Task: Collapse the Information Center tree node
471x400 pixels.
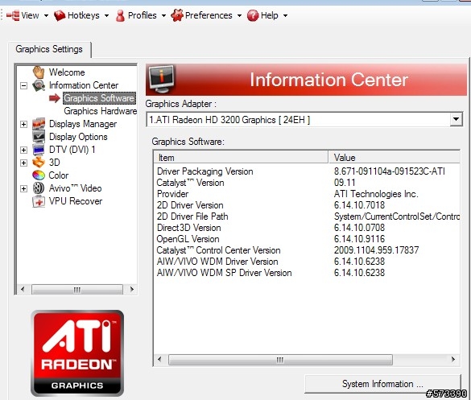Action: pyautogui.click(x=23, y=86)
